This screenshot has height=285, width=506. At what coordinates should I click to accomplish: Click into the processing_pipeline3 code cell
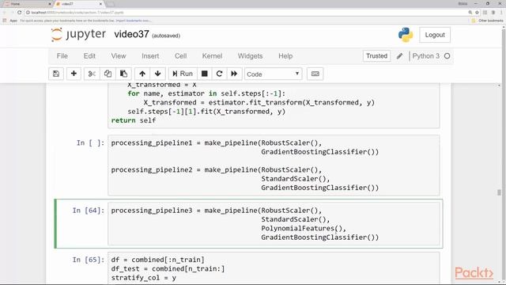pos(274,223)
